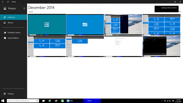This screenshot has height=103, width=183.
Task: Click the December 2014 heading
Action: pos(41,8)
